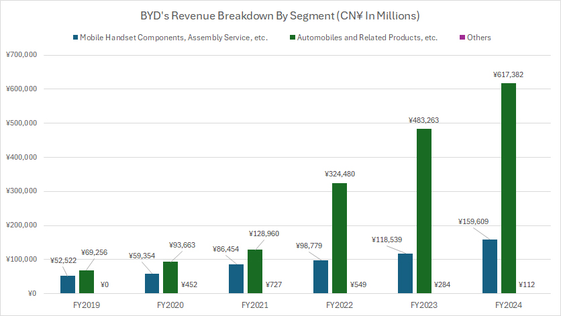The height and width of the screenshot is (316, 561).
Task: Click the FY2023 category label
Action: (x=424, y=305)
